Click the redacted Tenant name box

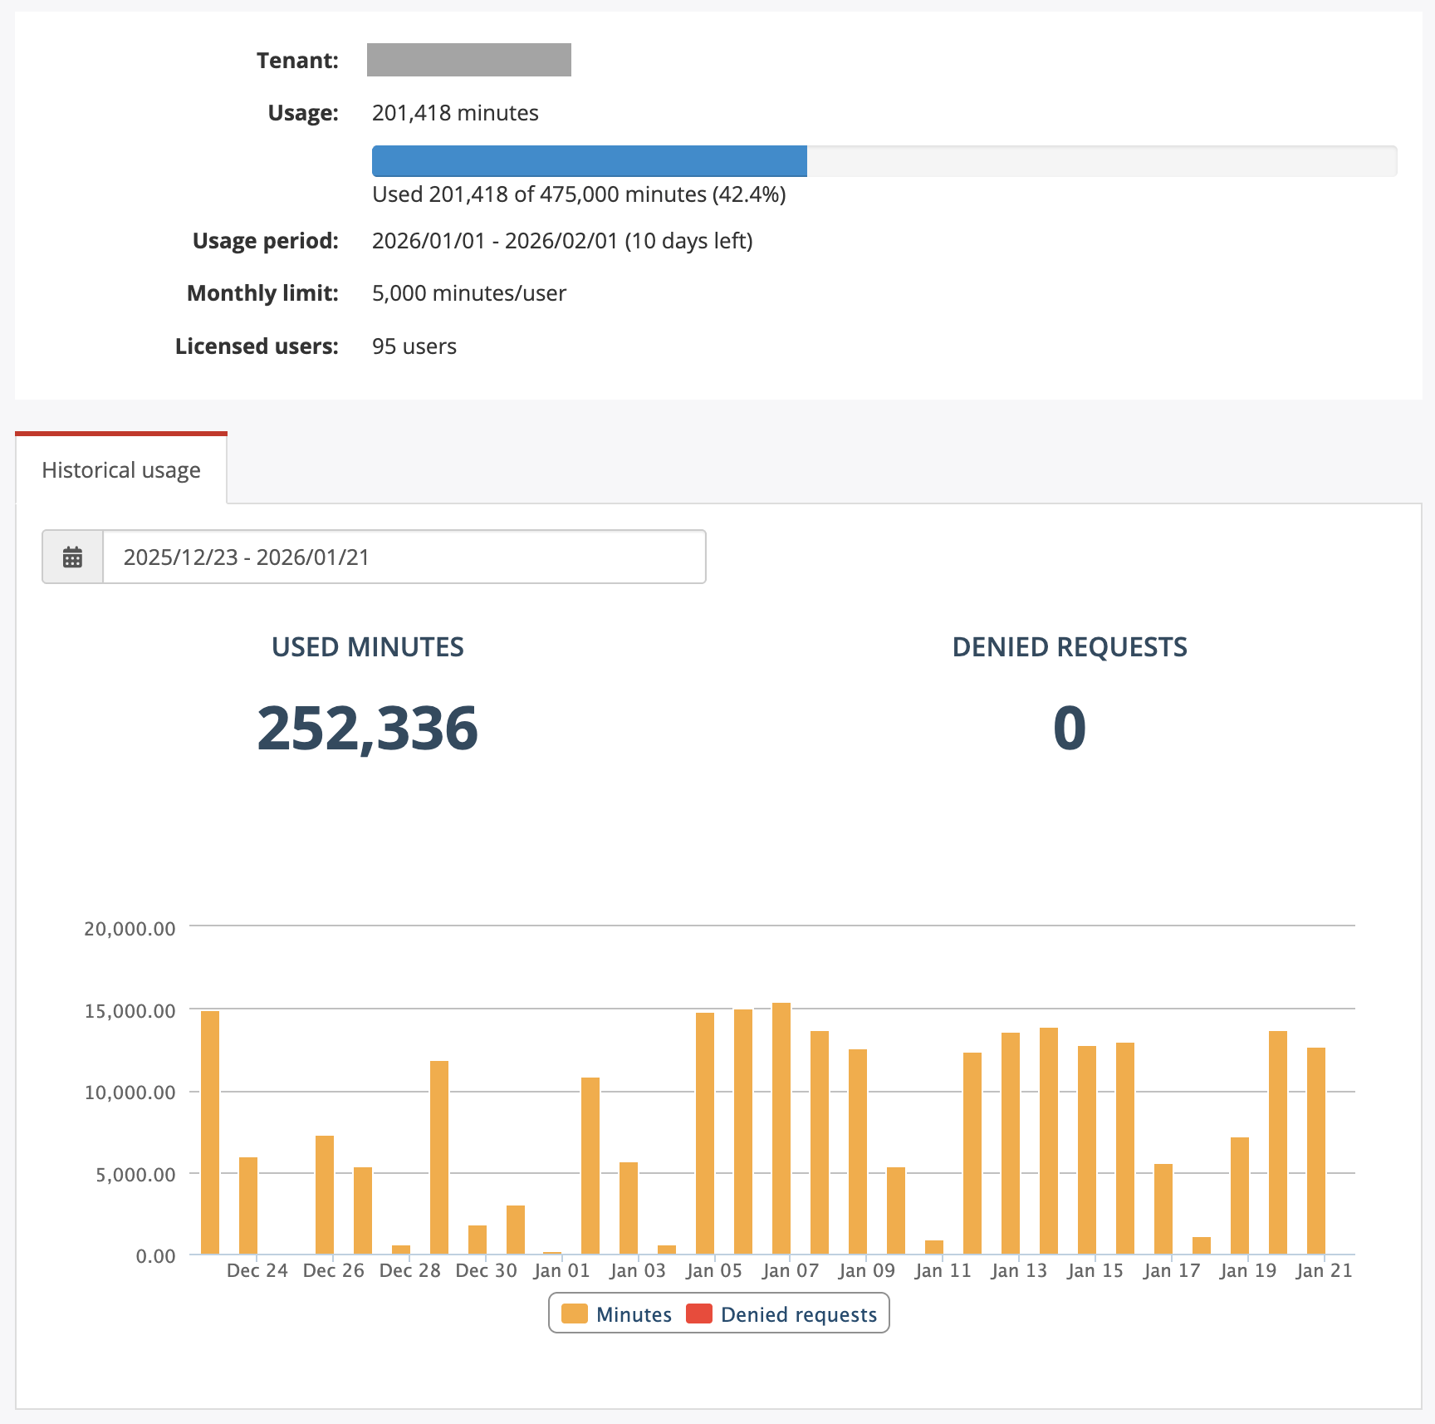pos(469,60)
